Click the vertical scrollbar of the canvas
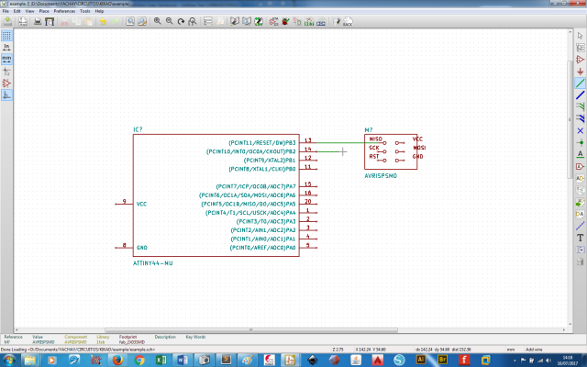This screenshot has width=587, height=367. click(x=570, y=120)
